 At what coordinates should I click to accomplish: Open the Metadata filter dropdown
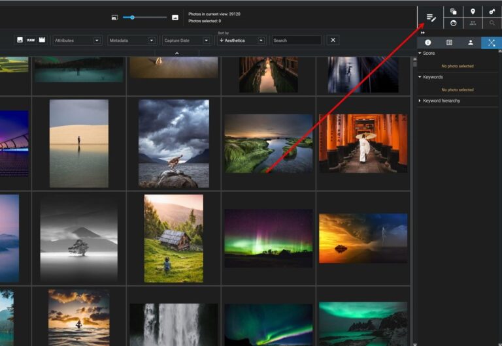point(133,40)
